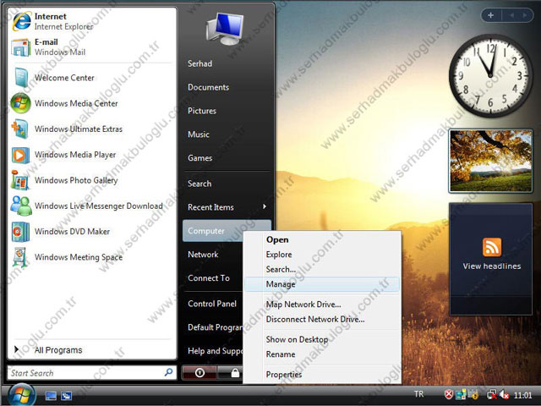Open Help and Support link
Image resolution: width=541 pixels, height=406 pixels.
click(x=216, y=351)
